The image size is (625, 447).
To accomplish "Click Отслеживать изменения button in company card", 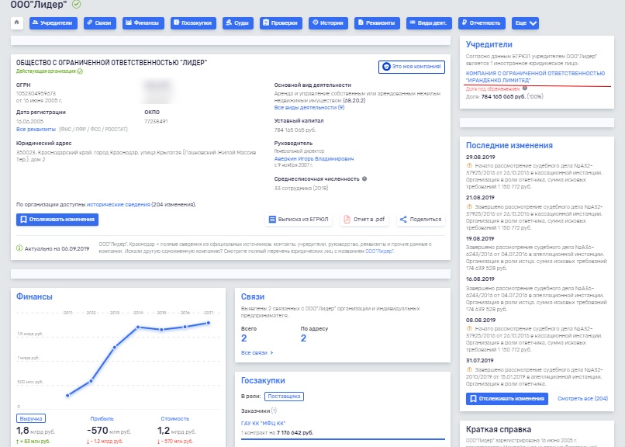I will click(x=57, y=220).
